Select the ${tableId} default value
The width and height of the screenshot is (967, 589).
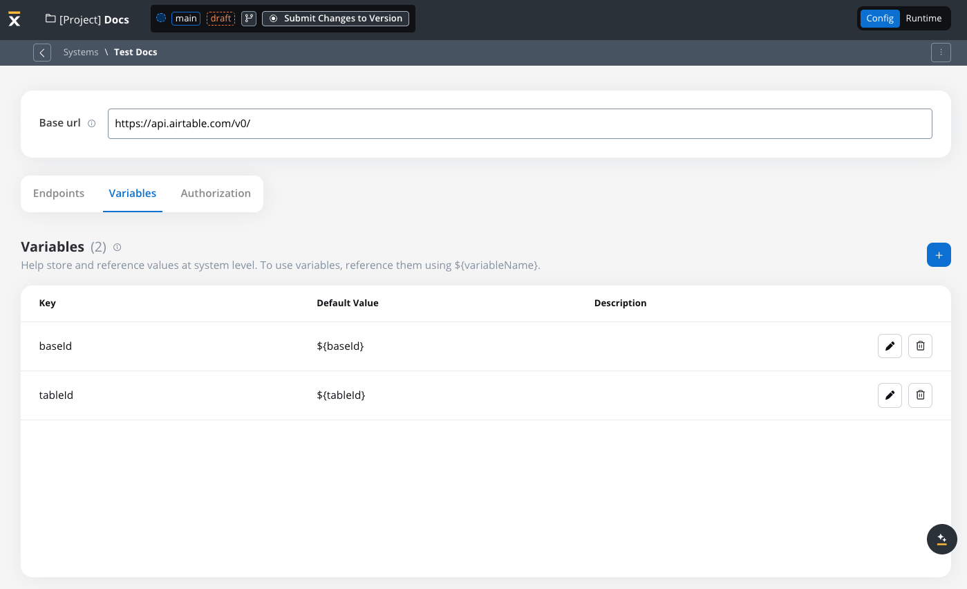tap(341, 395)
